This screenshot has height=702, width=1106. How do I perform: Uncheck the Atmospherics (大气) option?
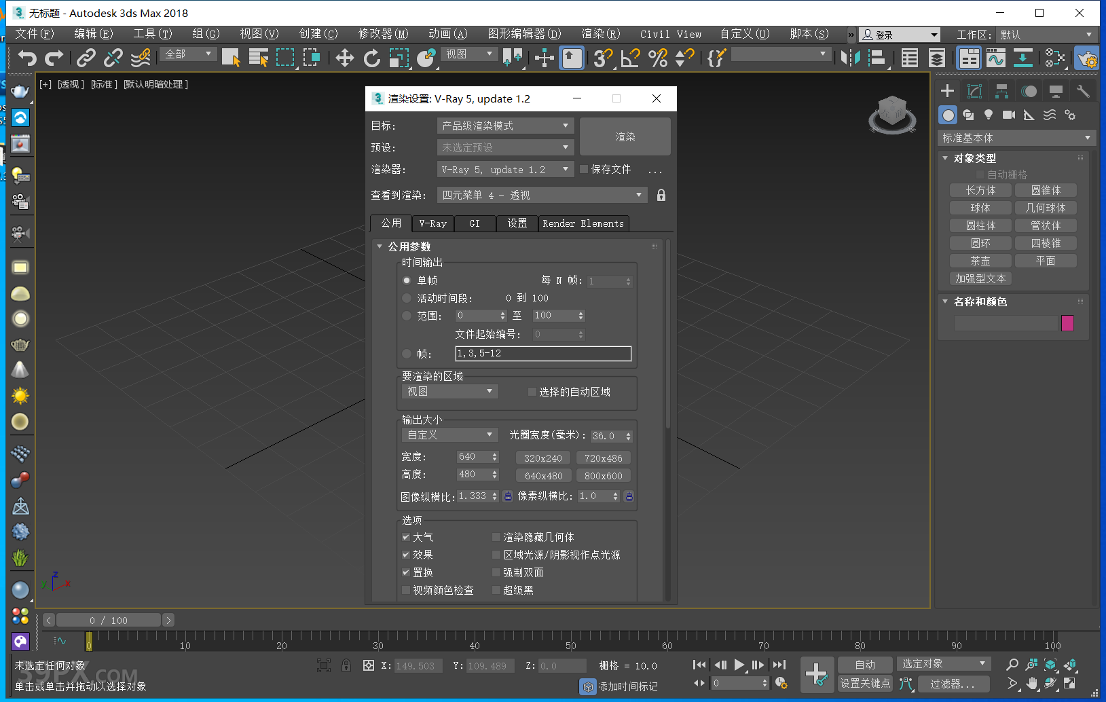click(406, 537)
